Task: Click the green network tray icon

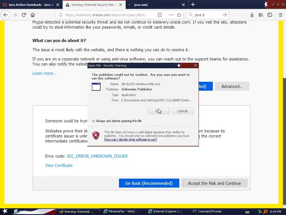Action: tap(260, 212)
